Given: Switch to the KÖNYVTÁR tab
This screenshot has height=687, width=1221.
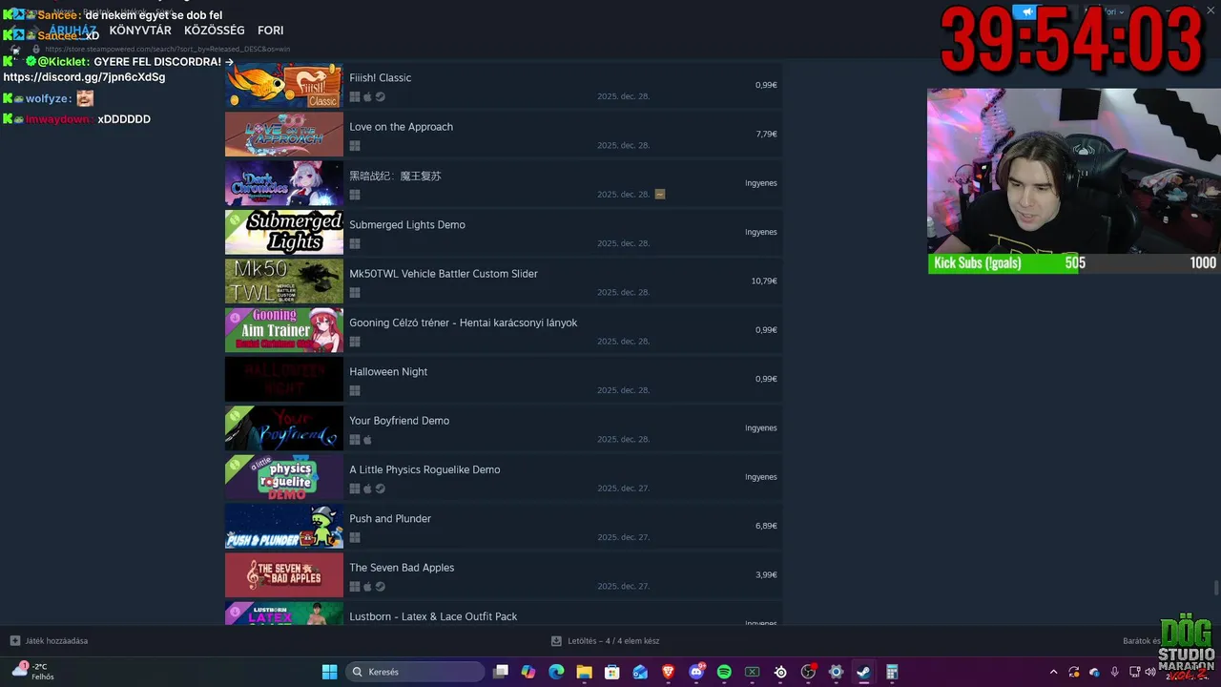Looking at the screenshot, I should [x=140, y=31].
